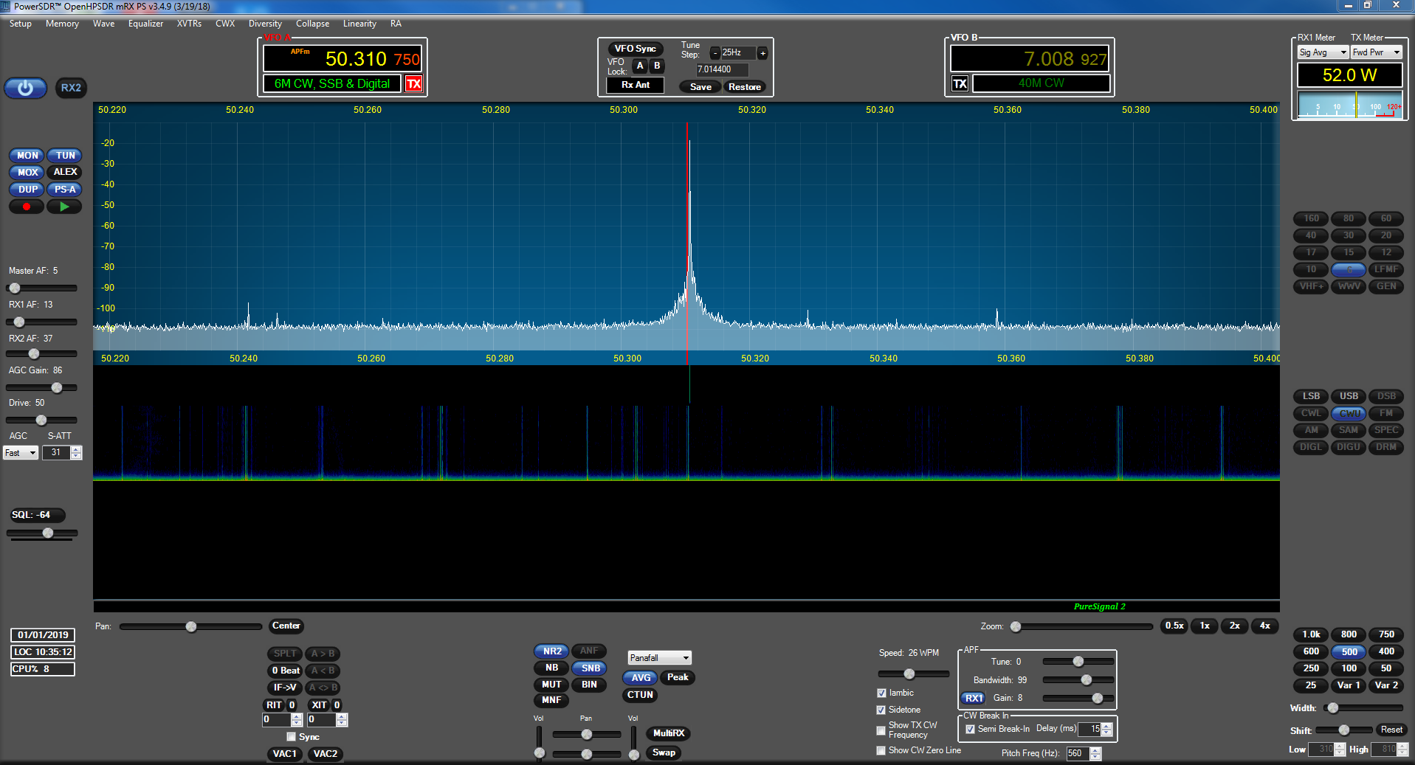Viewport: 1415px width, 765px height.
Task: Click the tune step minus button
Action: (x=715, y=53)
